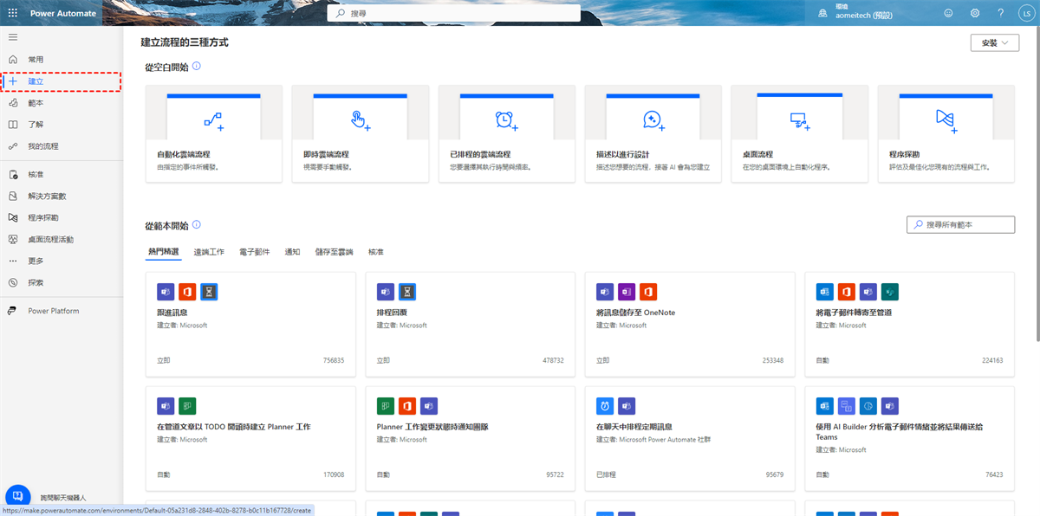Switch to the 電子郵件 template tab
1040x516 pixels.
254,252
